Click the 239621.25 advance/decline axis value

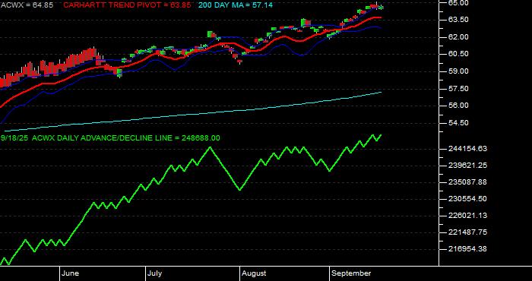coord(468,166)
